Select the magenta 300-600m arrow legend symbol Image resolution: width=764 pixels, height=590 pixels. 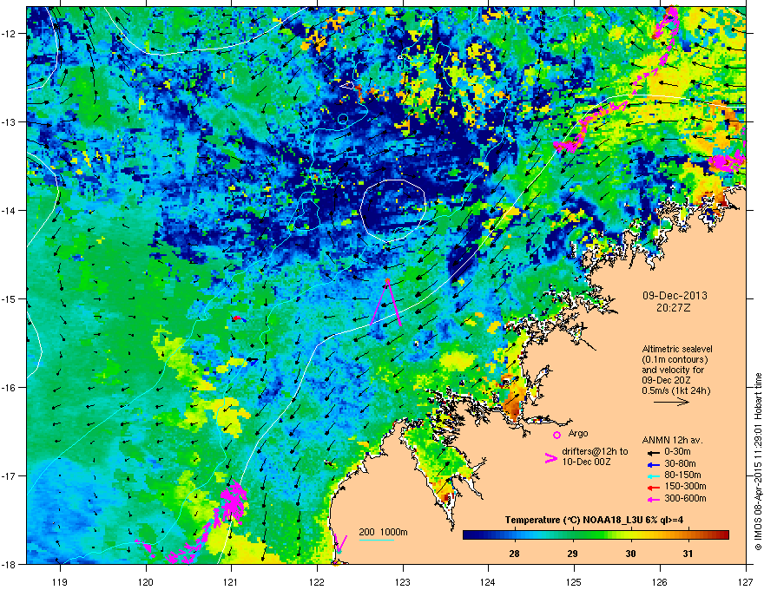[x=653, y=499]
